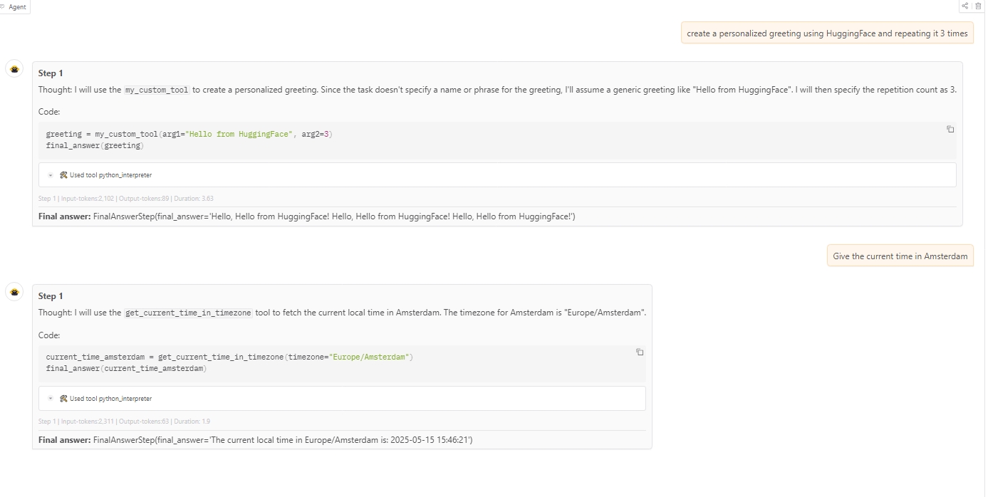Viewport: 988px width, 497px height.
Task: Select the message 'Give the current time in Amsterdam'
Action: pyautogui.click(x=900, y=256)
